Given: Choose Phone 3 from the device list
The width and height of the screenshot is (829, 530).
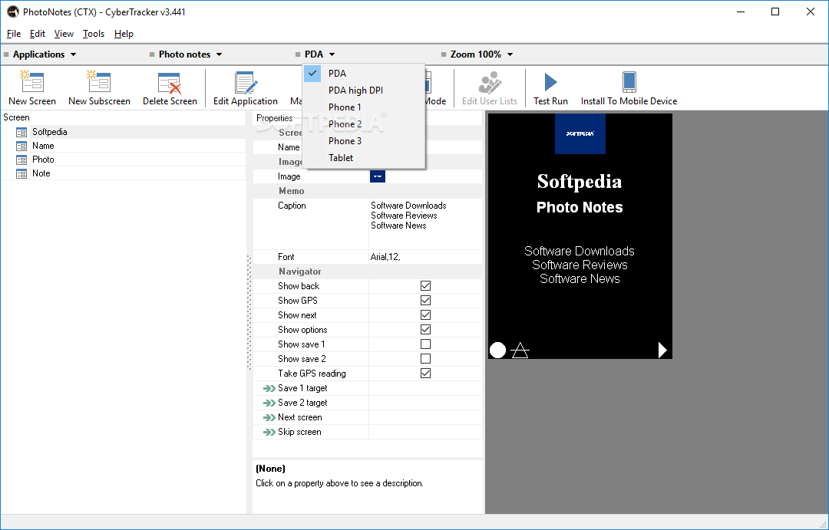Looking at the screenshot, I should 364,141.
